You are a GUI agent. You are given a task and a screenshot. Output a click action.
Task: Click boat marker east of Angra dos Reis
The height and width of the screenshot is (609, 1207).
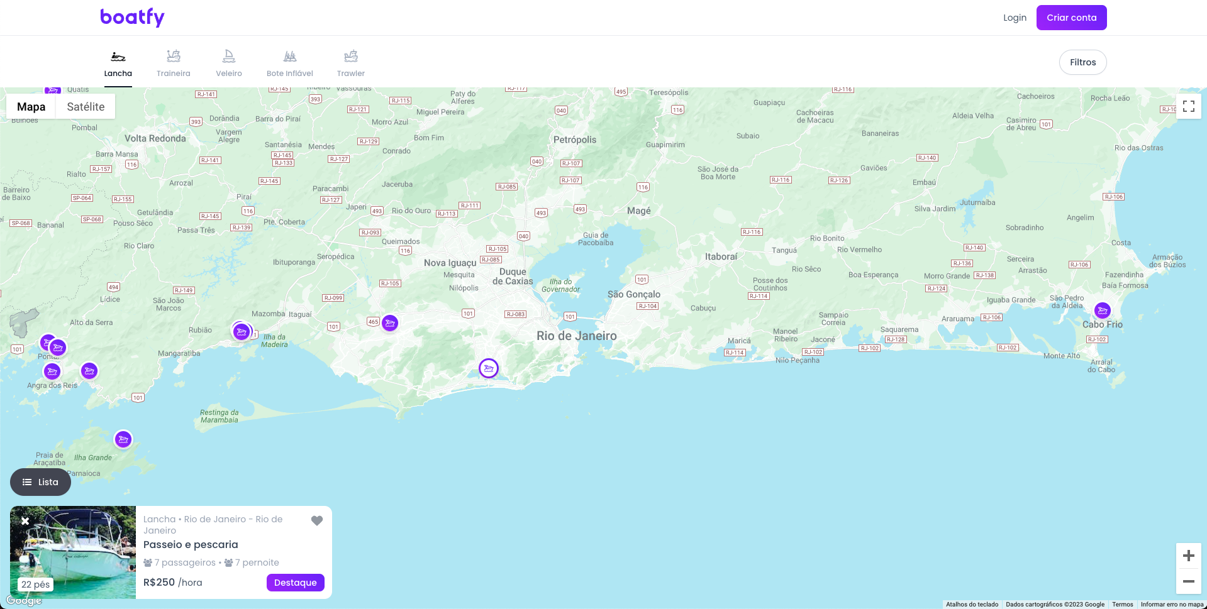(x=89, y=371)
